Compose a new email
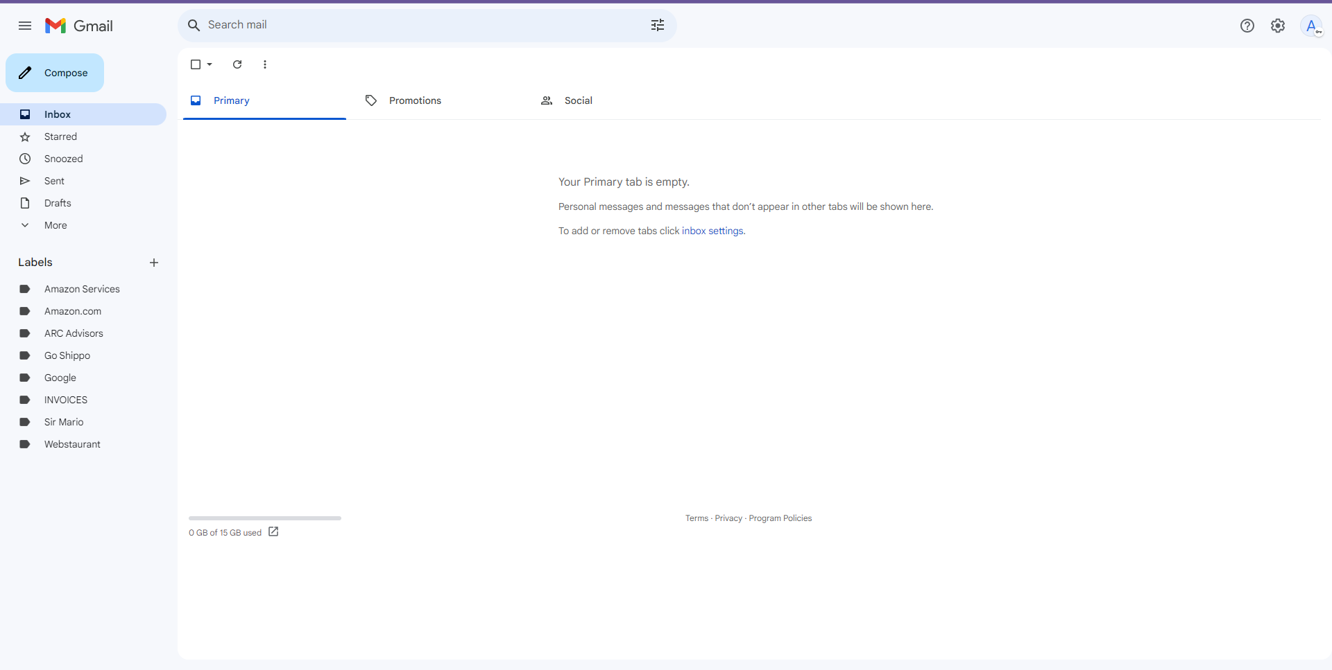Image resolution: width=1332 pixels, height=670 pixels. (x=55, y=73)
